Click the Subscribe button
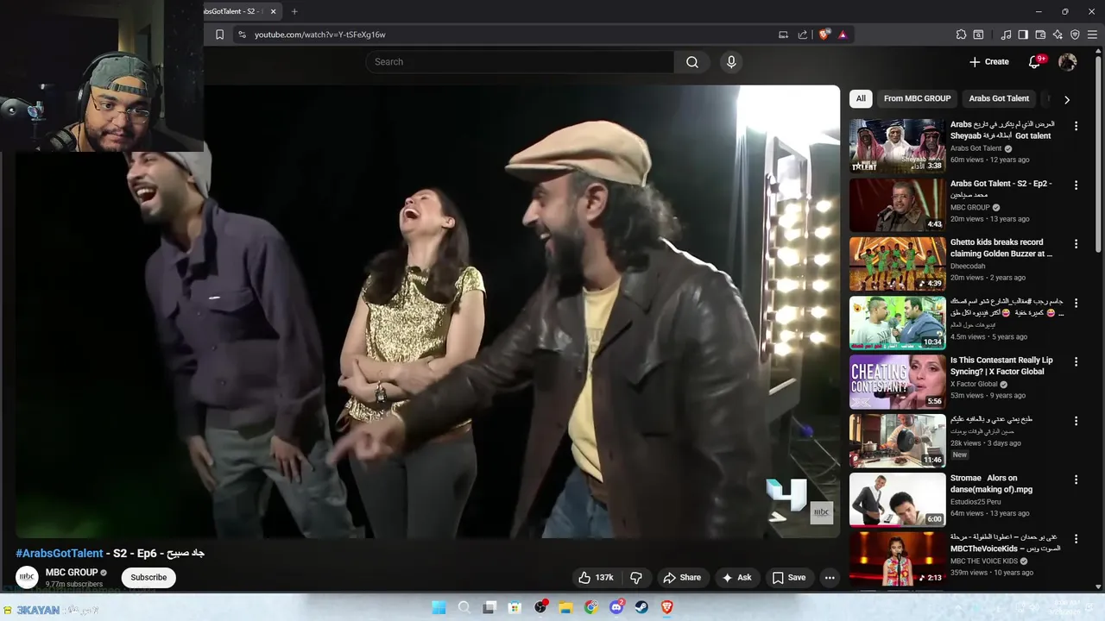Screen dimensions: 1105x621 pyautogui.click(x=148, y=578)
